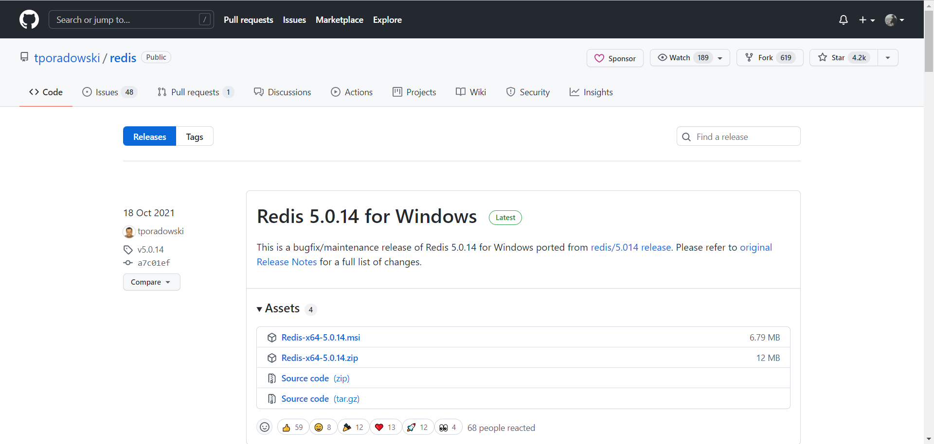934x444 pixels.
Task: Download Redis-x64-5.0.14.msi
Action: pyautogui.click(x=321, y=337)
